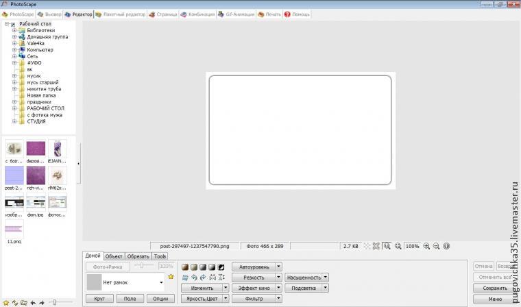
Task: Expand the Библиотеки tree node
Action: 14,30
